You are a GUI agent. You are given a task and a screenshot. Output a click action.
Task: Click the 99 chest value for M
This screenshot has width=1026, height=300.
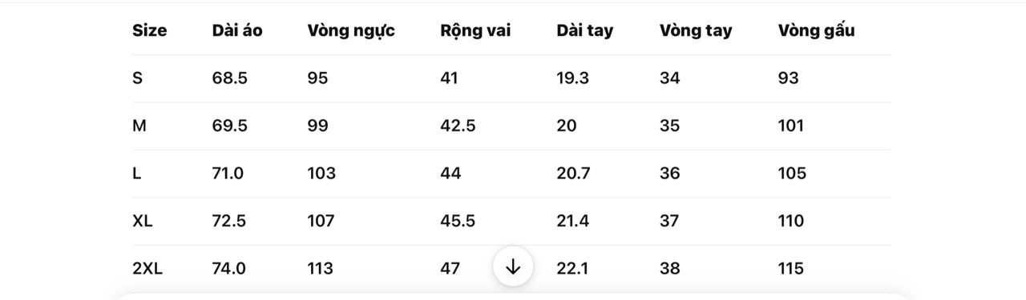[318, 126]
